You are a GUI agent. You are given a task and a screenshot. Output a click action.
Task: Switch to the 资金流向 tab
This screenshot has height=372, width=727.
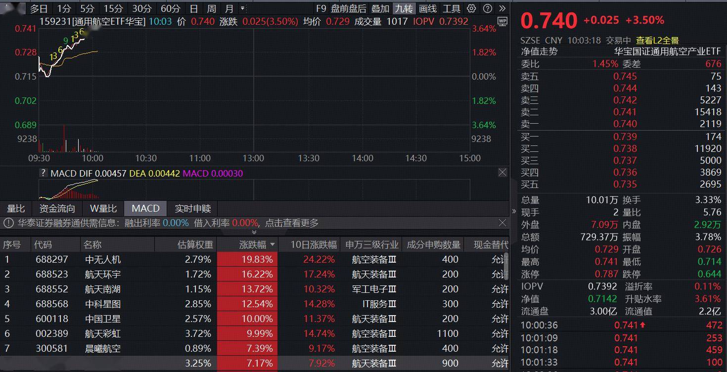pyautogui.click(x=57, y=208)
